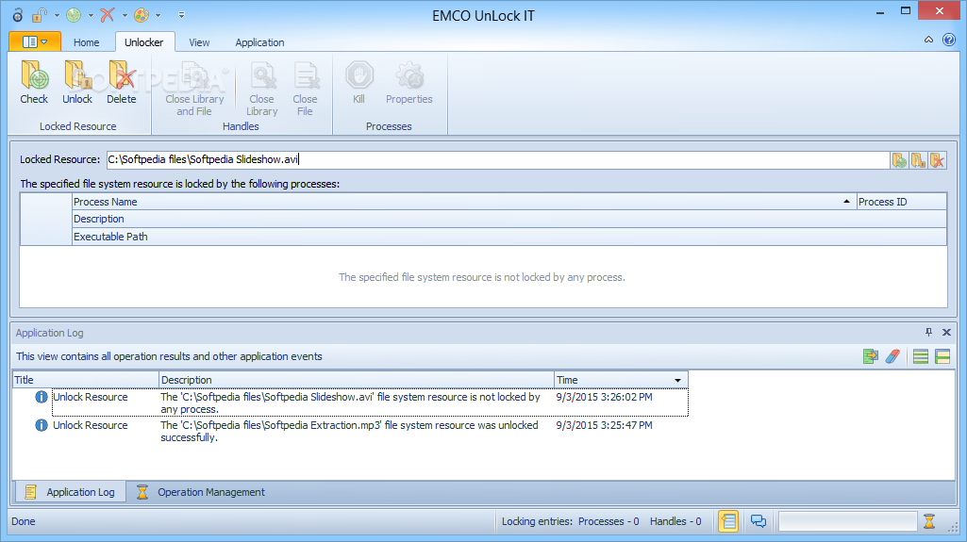This screenshot has width=967, height=542.
Task: Click the striped rows log view icon
Action: point(921,356)
